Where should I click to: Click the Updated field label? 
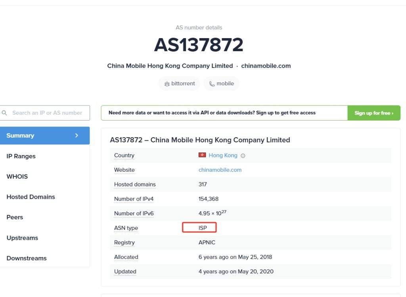125,272
